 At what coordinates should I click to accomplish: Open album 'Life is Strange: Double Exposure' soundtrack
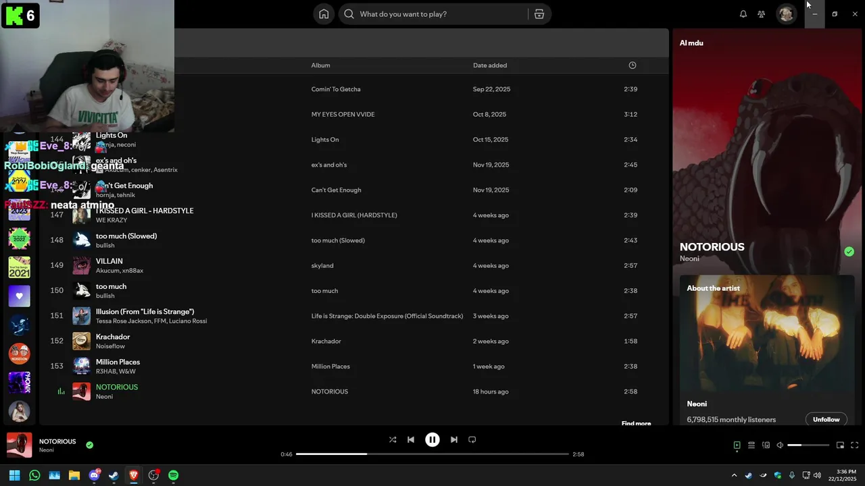387,316
